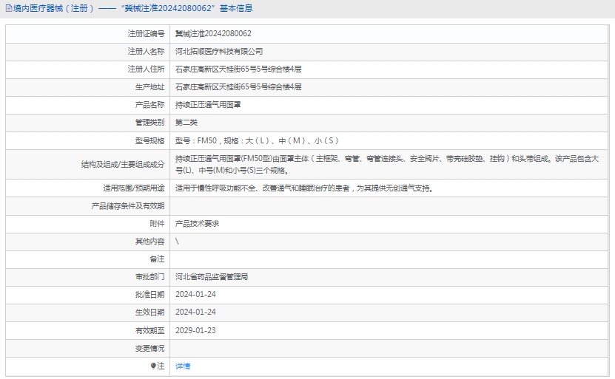This screenshot has height=379, width=615.
Task: Click the 注册人住所 address value
Action: click(238, 69)
